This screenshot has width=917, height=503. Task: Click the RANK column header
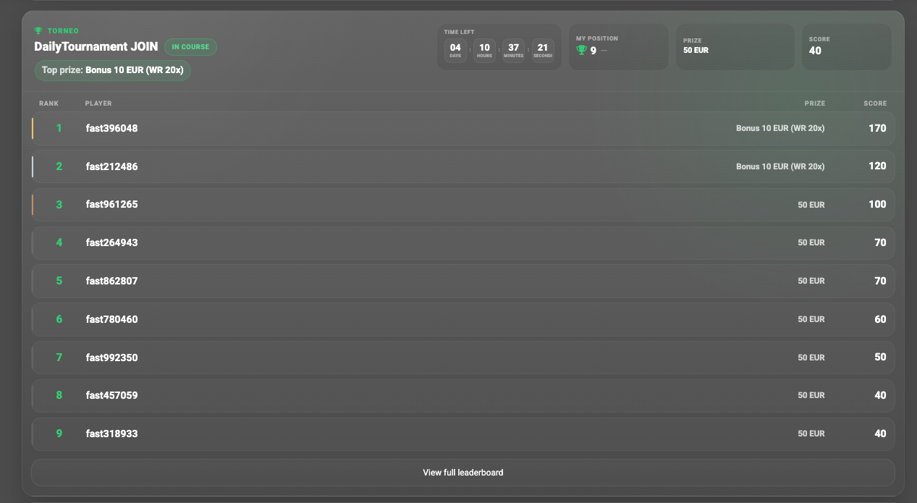pyautogui.click(x=48, y=103)
